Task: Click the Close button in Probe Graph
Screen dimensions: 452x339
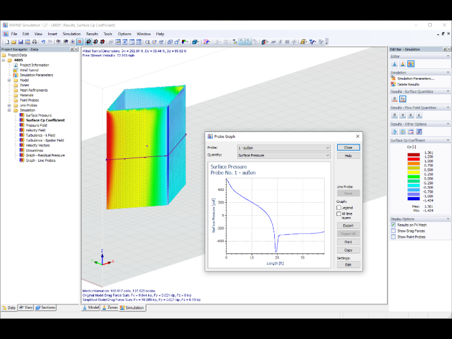Action: click(349, 147)
